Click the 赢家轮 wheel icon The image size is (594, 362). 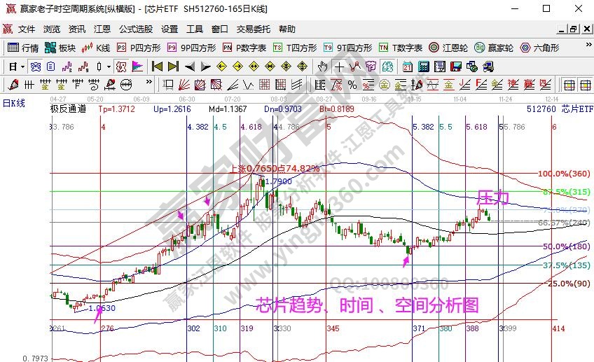click(x=494, y=48)
